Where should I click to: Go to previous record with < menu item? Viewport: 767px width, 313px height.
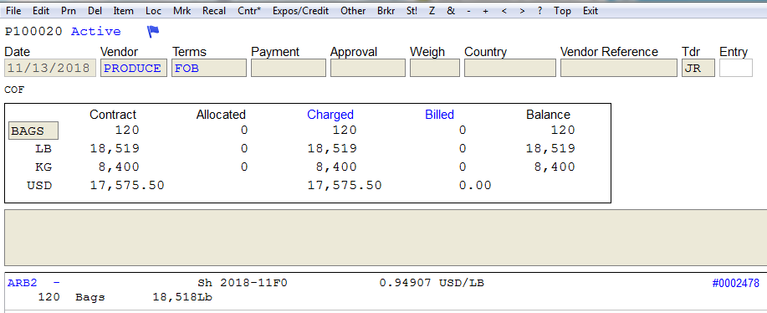tap(504, 11)
